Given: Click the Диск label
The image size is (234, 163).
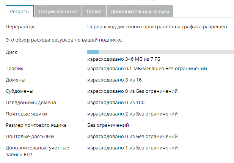Looking at the screenshot, I should coord(11,52).
